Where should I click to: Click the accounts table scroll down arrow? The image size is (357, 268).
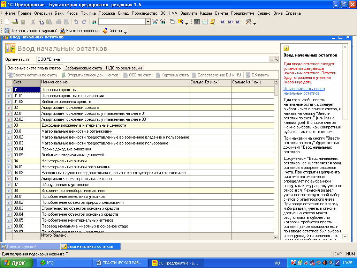click(x=276, y=237)
